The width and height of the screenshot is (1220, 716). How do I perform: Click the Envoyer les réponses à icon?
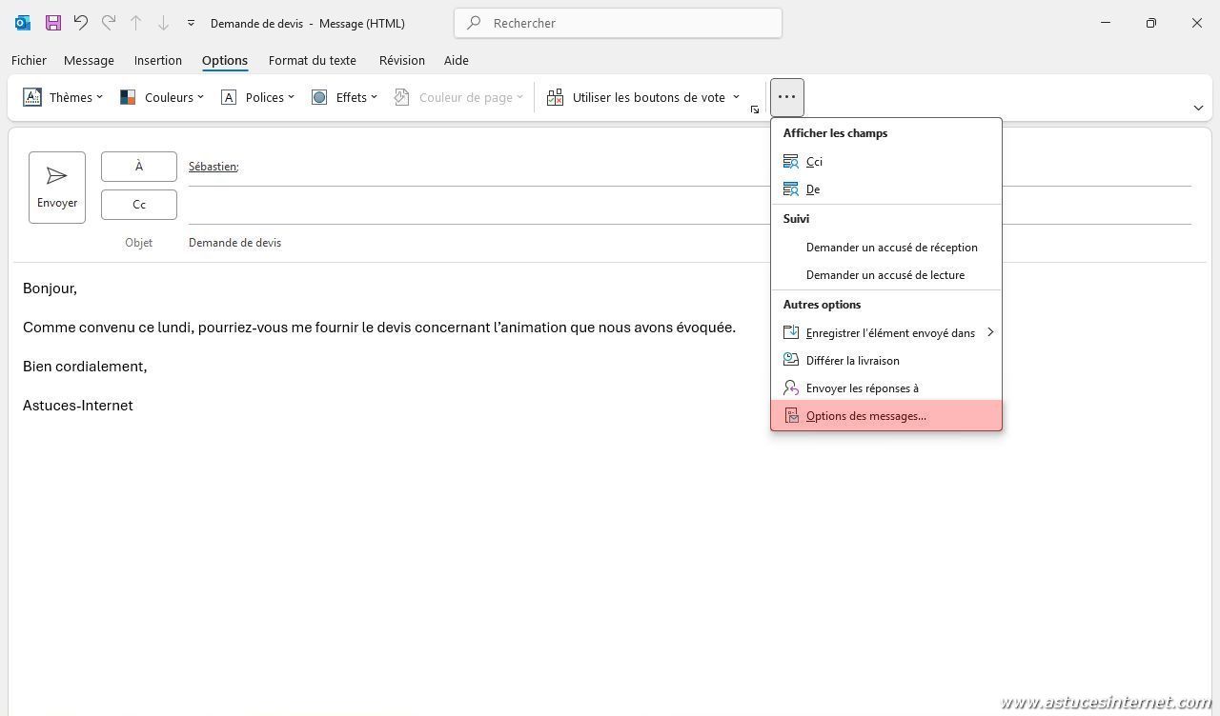coord(791,388)
